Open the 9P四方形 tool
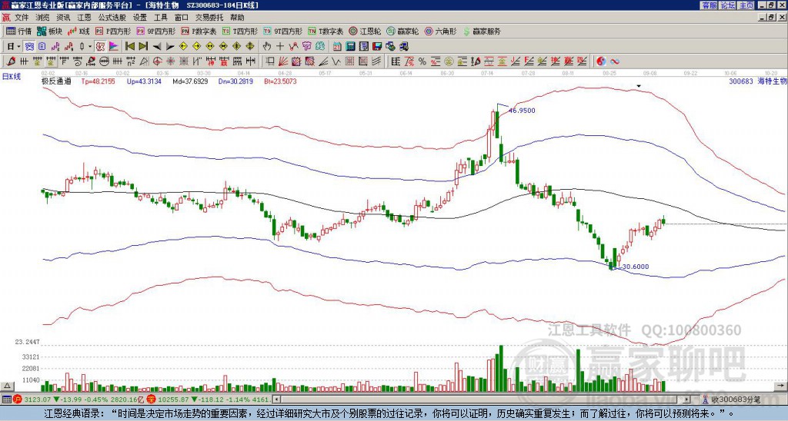Screen dimensions: 788x421 point(155,31)
